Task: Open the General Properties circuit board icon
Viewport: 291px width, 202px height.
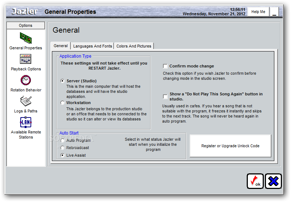Action: pyautogui.click(x=26, y=38)
